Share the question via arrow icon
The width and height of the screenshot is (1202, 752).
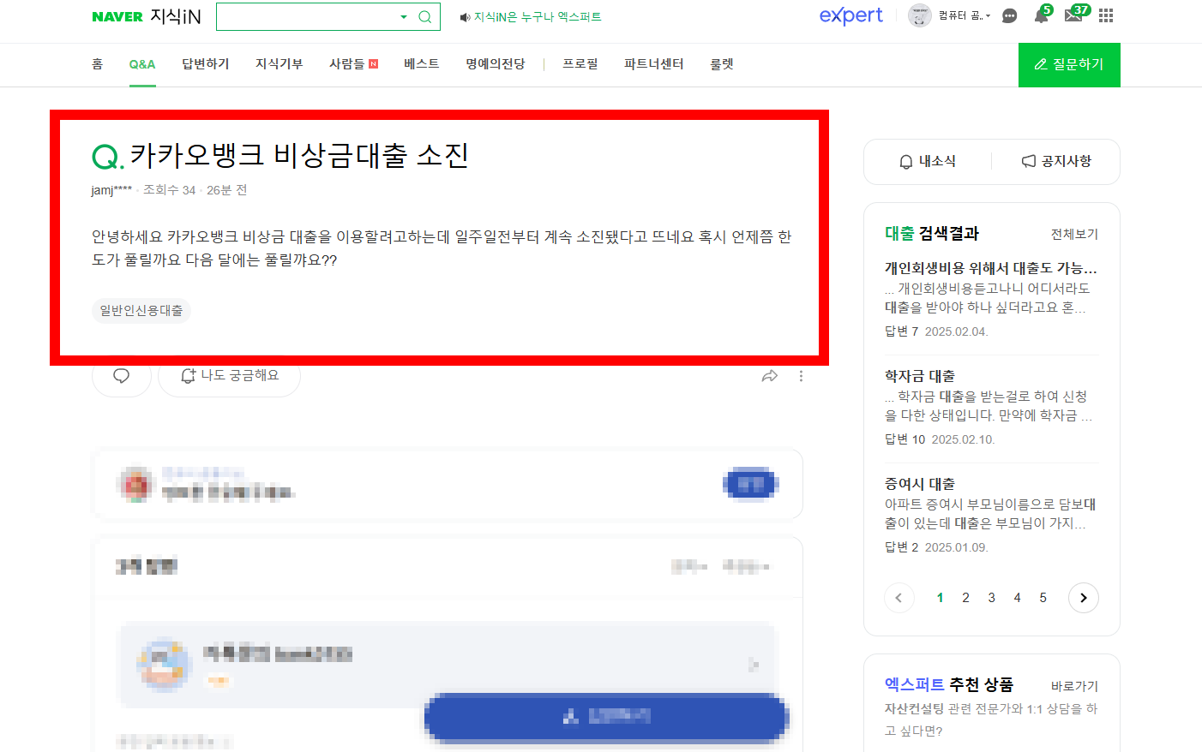(x=769, y=376)
